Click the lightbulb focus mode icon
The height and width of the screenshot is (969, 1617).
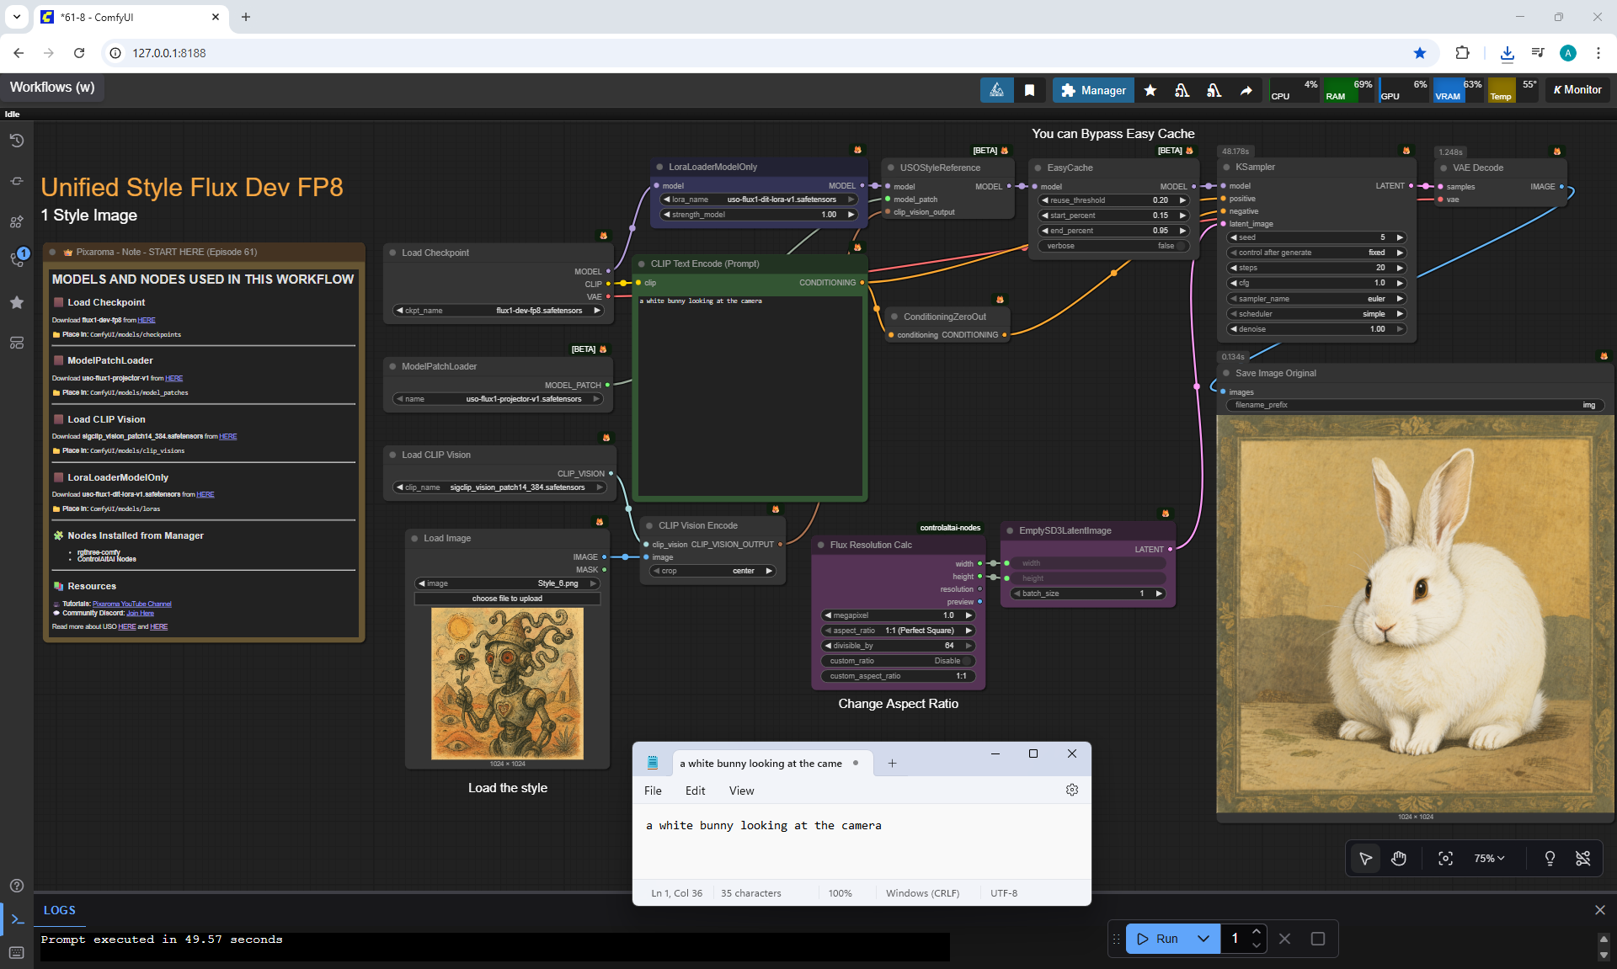pos(1550,858)
